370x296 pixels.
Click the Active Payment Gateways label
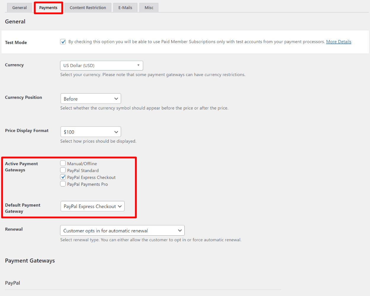coord(21,167)
